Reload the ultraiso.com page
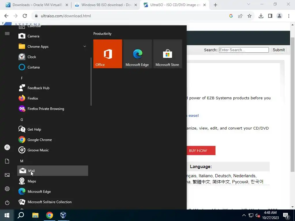The image size is (295, 221). (25, 16)
